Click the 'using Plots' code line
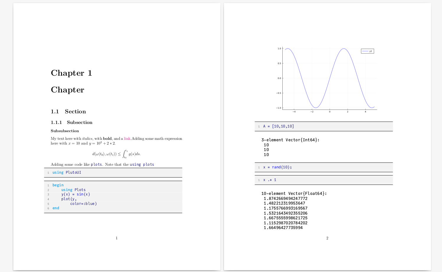The width and height of the screenshot is (442, 272). (x=73, y=190)
